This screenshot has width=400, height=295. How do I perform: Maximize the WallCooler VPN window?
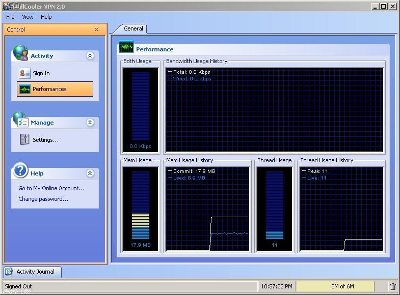[x=383, y=7]
